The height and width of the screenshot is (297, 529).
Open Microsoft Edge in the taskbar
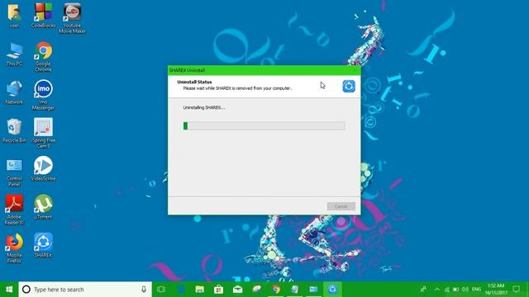[181, 290]
